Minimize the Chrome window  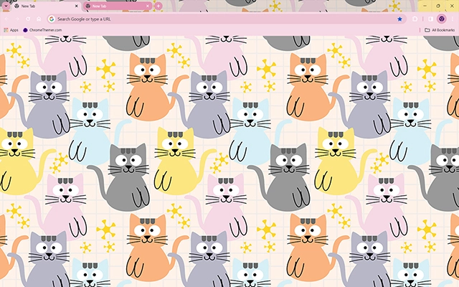(x=425, y=6)
